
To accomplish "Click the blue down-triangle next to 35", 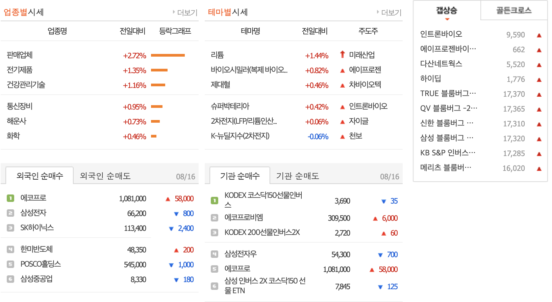I will point(383,202).
